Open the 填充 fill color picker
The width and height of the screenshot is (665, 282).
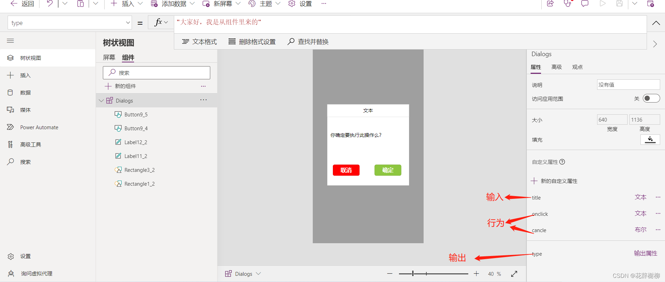650,139
